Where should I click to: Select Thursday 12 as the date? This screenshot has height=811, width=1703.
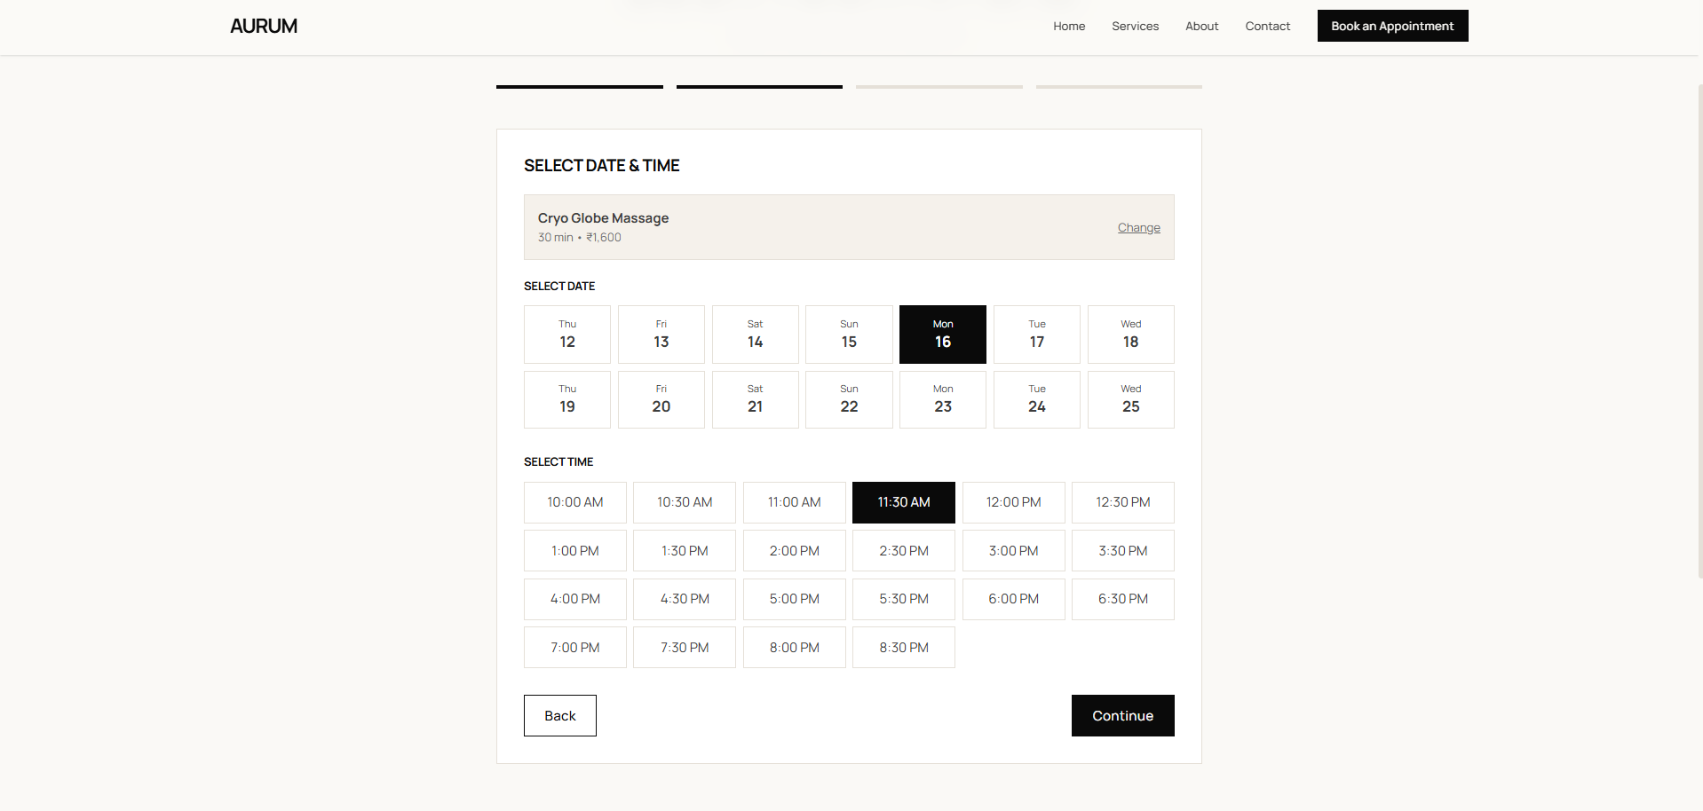567,335
